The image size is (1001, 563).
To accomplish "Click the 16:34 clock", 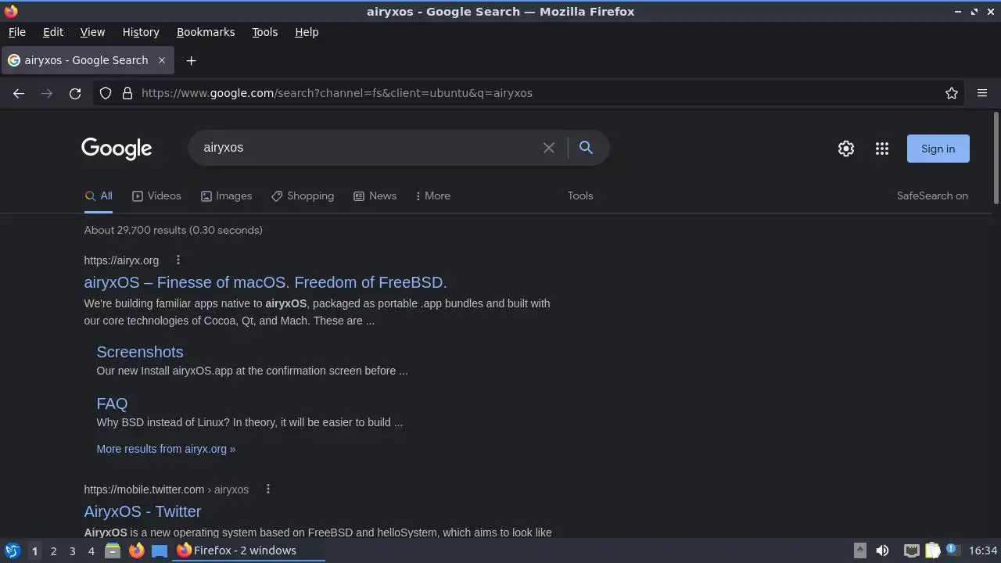I will click(983, 550).
